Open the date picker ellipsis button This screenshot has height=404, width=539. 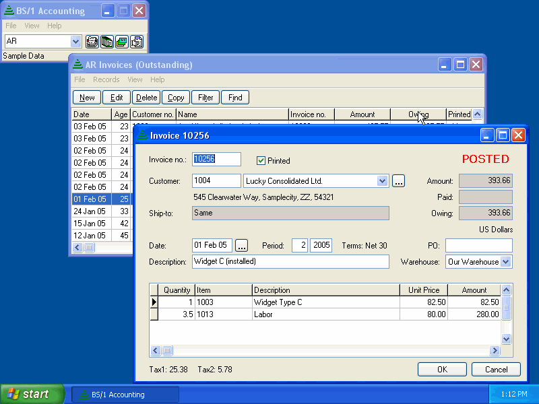241,246
